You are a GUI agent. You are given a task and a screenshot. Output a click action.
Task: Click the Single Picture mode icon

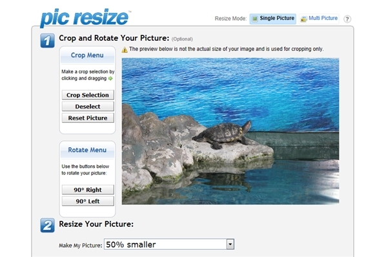[x=255, y=19]
